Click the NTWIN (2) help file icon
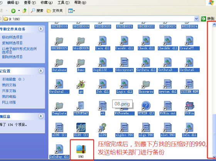This screenshot has width=216, height=161. tap(146, 106)
